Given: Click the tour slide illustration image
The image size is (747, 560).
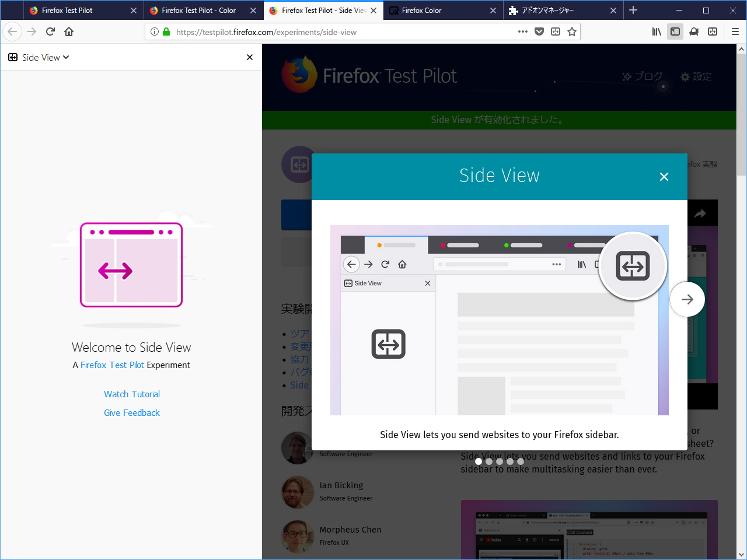Looking at the screenshot, I should [500, 320].
